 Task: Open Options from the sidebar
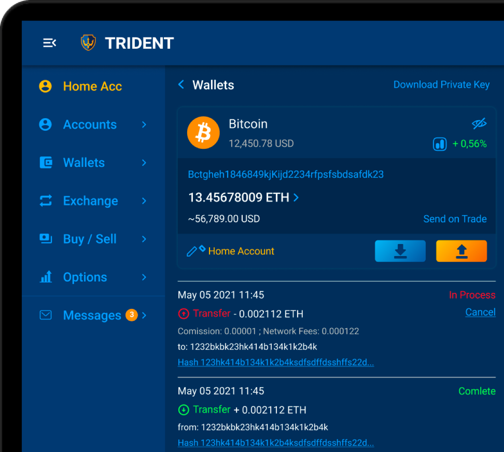(85, 277)
